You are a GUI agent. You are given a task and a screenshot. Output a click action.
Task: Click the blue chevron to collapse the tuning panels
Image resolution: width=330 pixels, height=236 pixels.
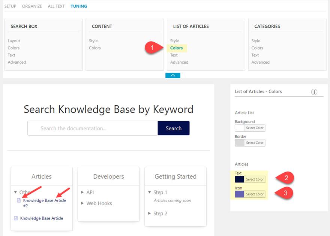(172, 75)
